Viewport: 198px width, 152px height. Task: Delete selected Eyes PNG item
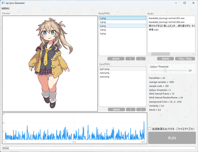116,109
